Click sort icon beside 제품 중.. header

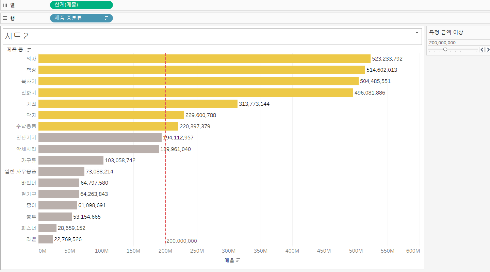29,50
